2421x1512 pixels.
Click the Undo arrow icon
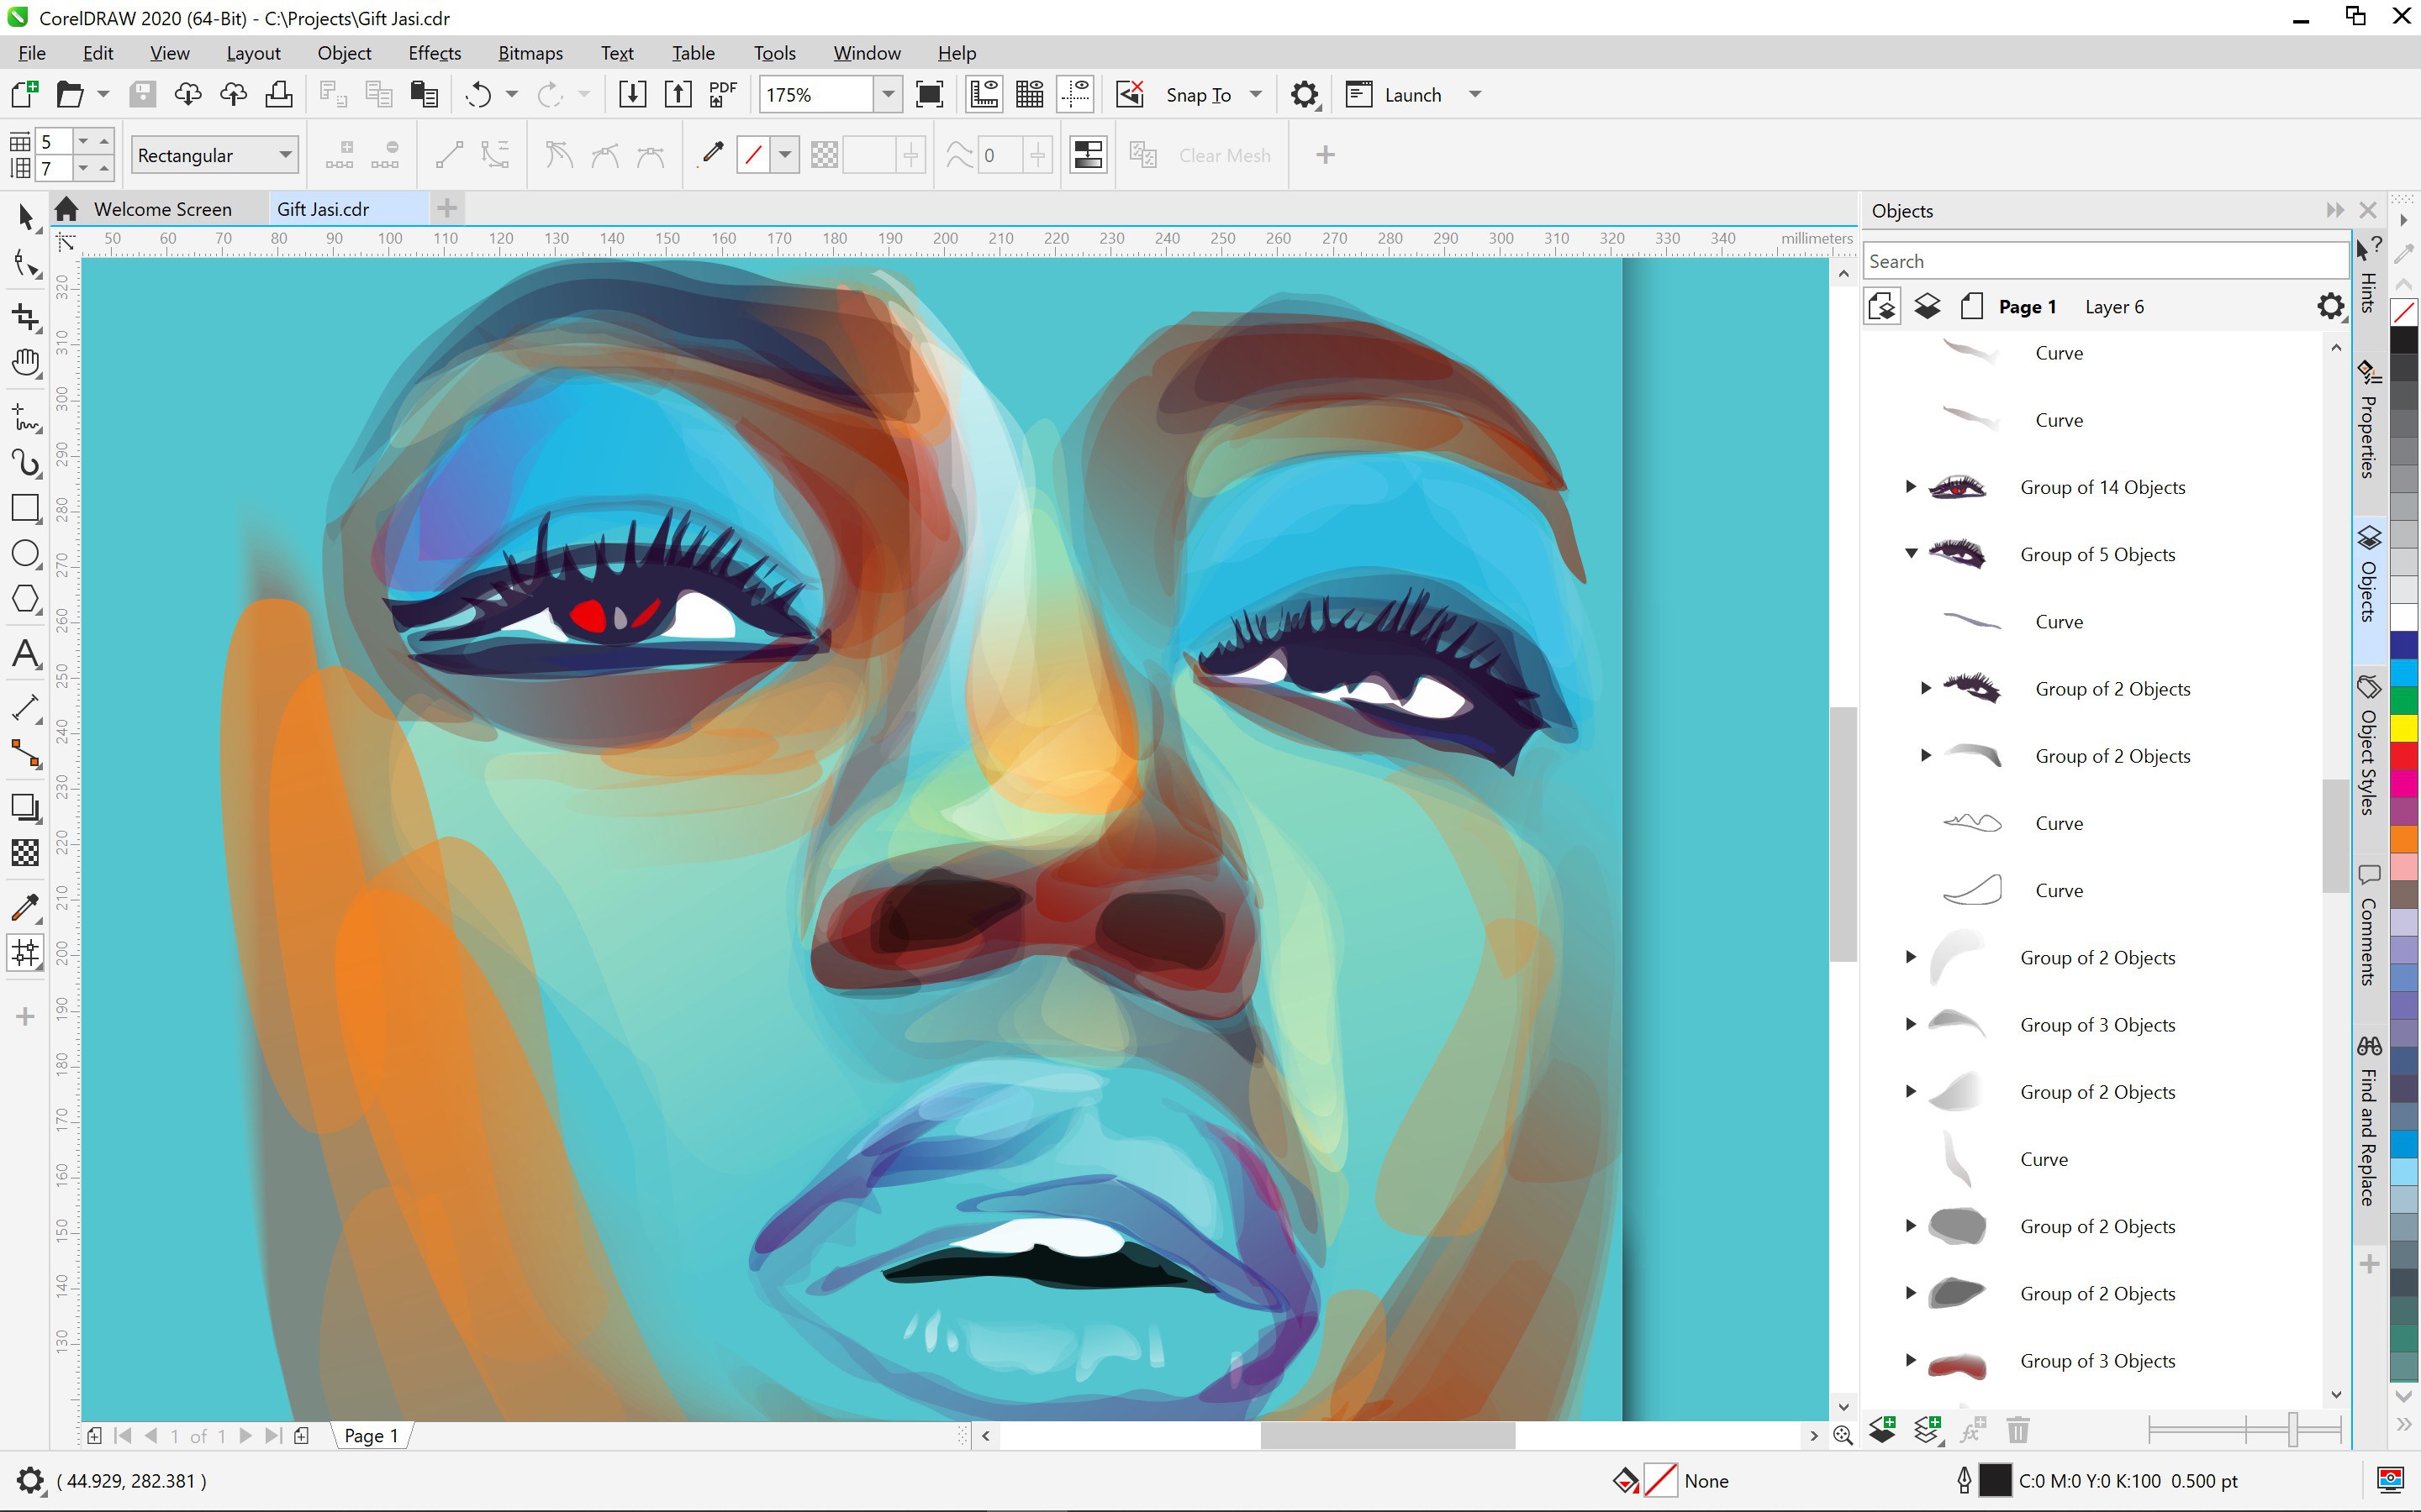coord(478,95)
